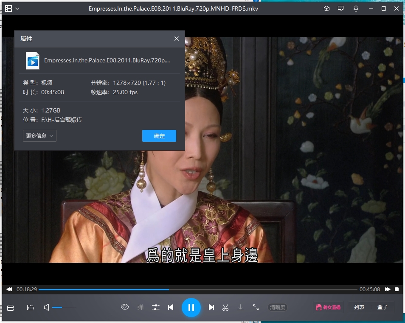This screenshot has height=323, width=405.
Task: Go to the previous video
Action: click(x=171, y=307)
